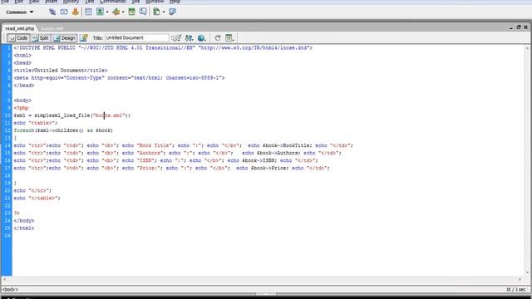
Task: Open the Tag Chooser
Action: [x=172, y=12]
